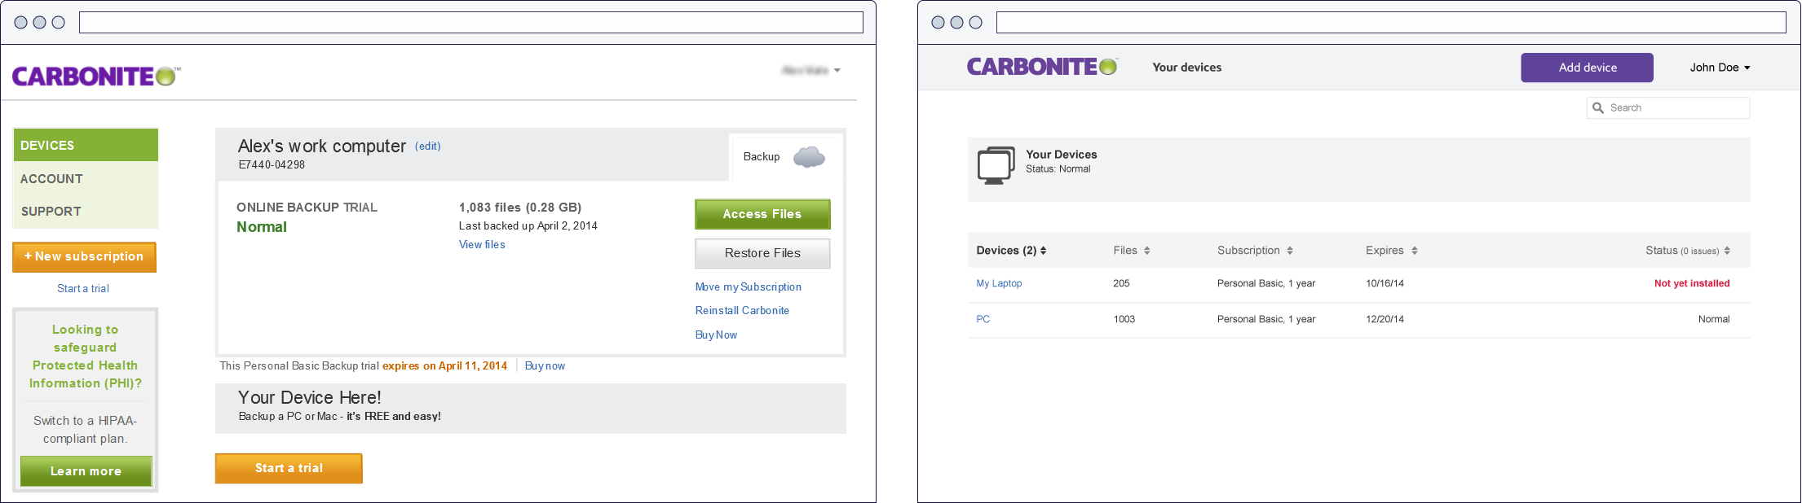
Task: Click Move my Subscription link
Action: coord(748,286)
